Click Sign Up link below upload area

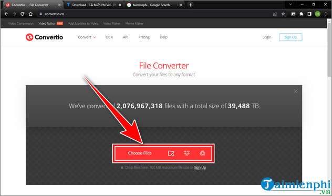[200, 168]
